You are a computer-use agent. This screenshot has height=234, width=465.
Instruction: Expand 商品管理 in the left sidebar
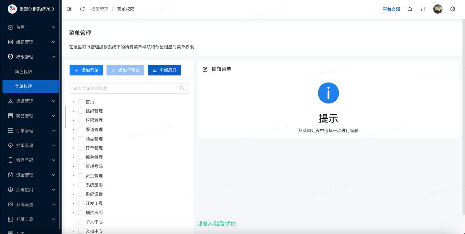pyautogui.click(x=31, y=116)
